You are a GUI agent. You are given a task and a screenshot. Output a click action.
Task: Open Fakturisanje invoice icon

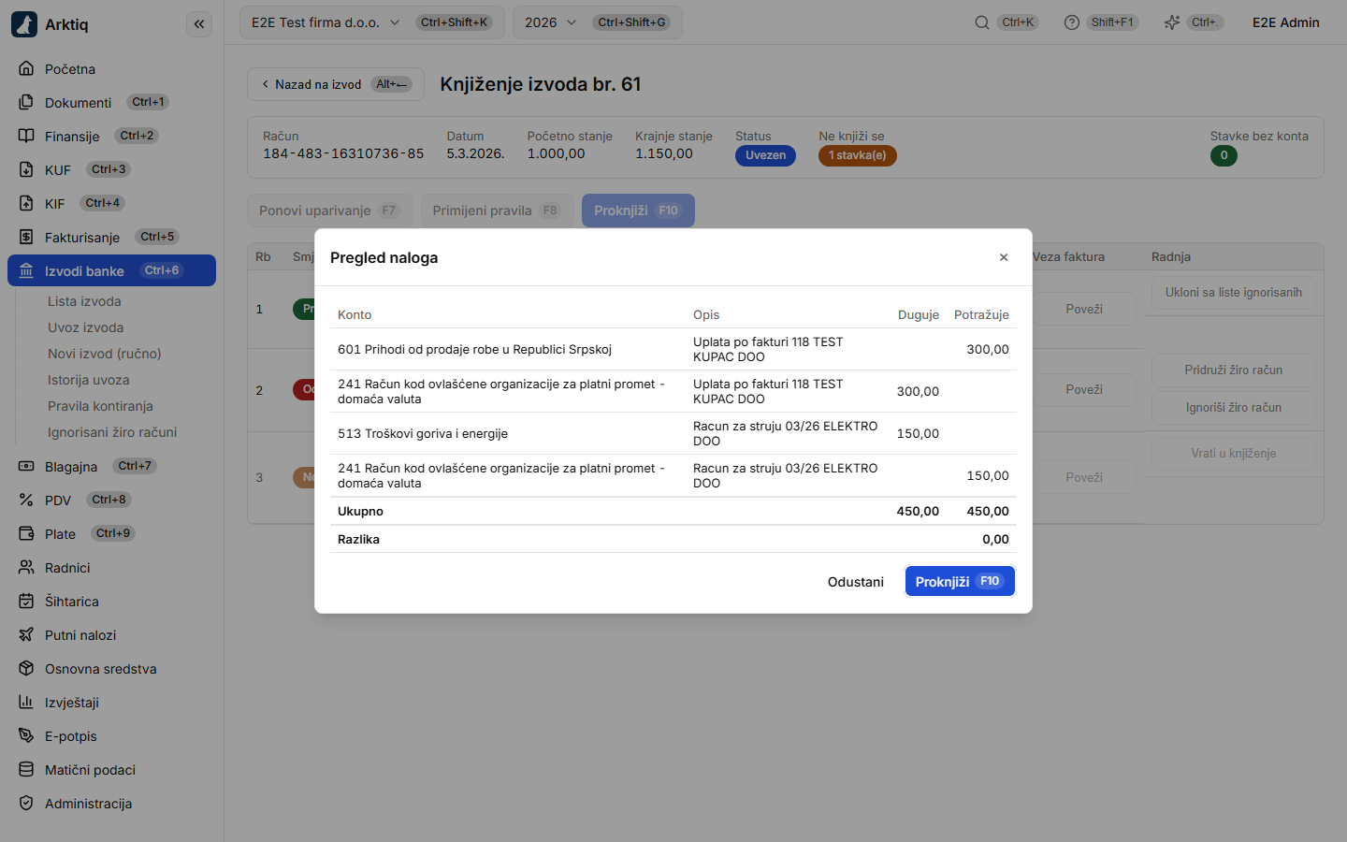pos(26,237)
